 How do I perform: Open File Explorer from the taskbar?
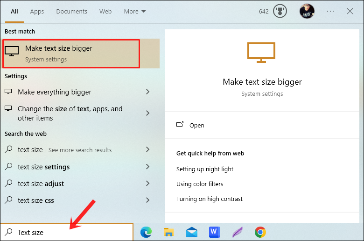pos(169,232)
